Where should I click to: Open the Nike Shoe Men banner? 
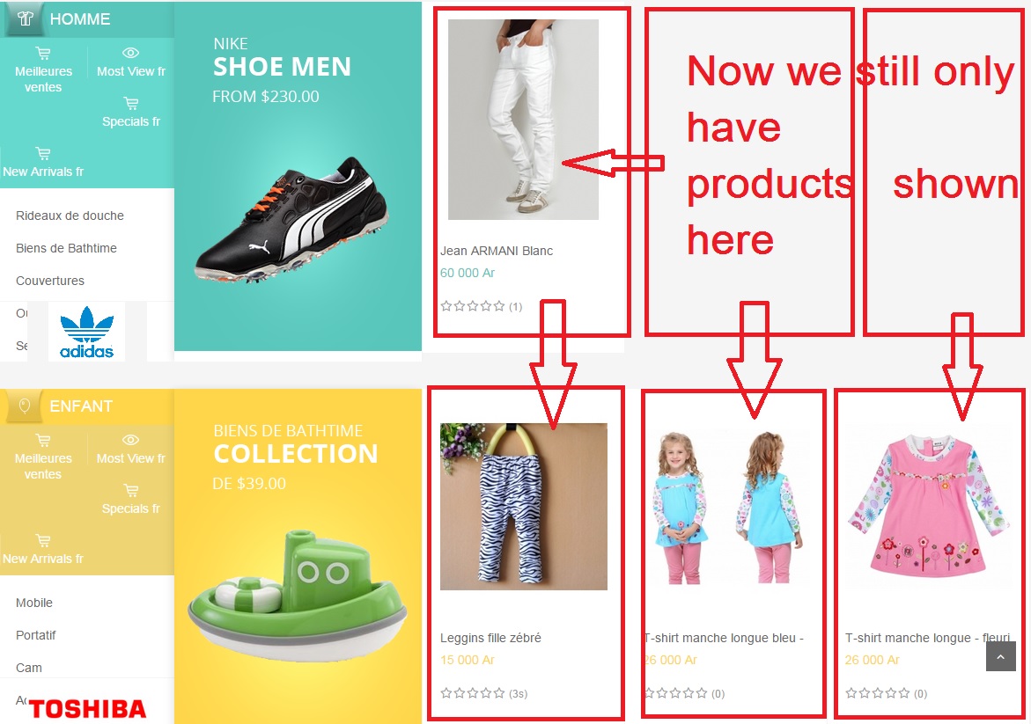tap(298, 176)
